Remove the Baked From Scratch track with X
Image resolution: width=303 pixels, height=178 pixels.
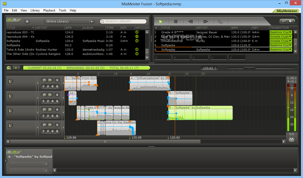57,80
